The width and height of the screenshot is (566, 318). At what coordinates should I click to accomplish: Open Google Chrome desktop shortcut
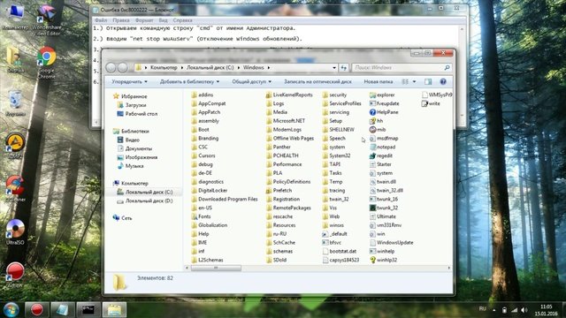[46, 62]
